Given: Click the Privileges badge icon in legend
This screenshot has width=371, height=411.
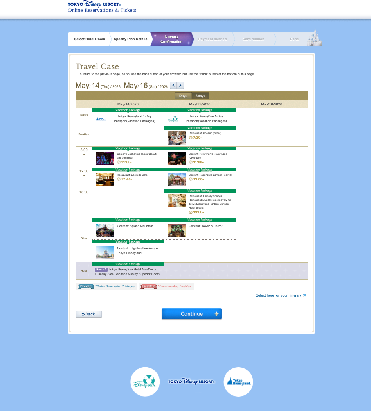Looking at the screenshot, I should tap(86, 286).
